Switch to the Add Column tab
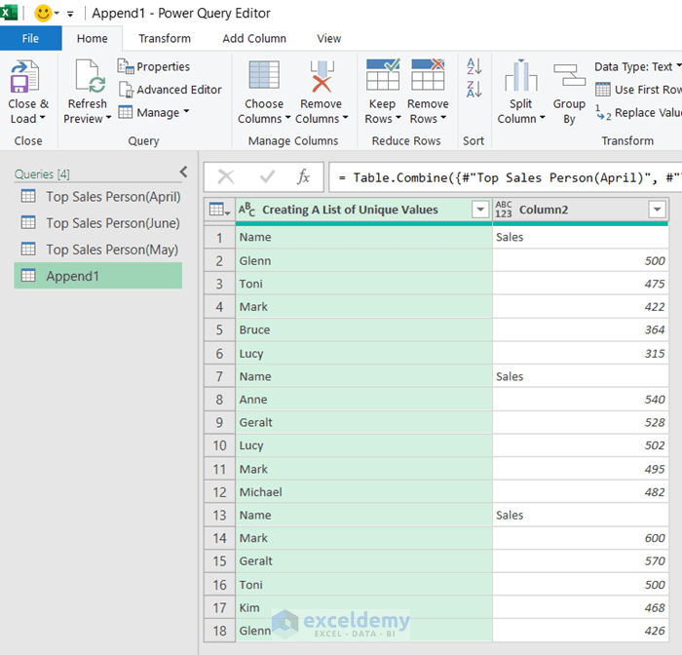Viewport: 682px width, 655px height. [x=254, y=38]
